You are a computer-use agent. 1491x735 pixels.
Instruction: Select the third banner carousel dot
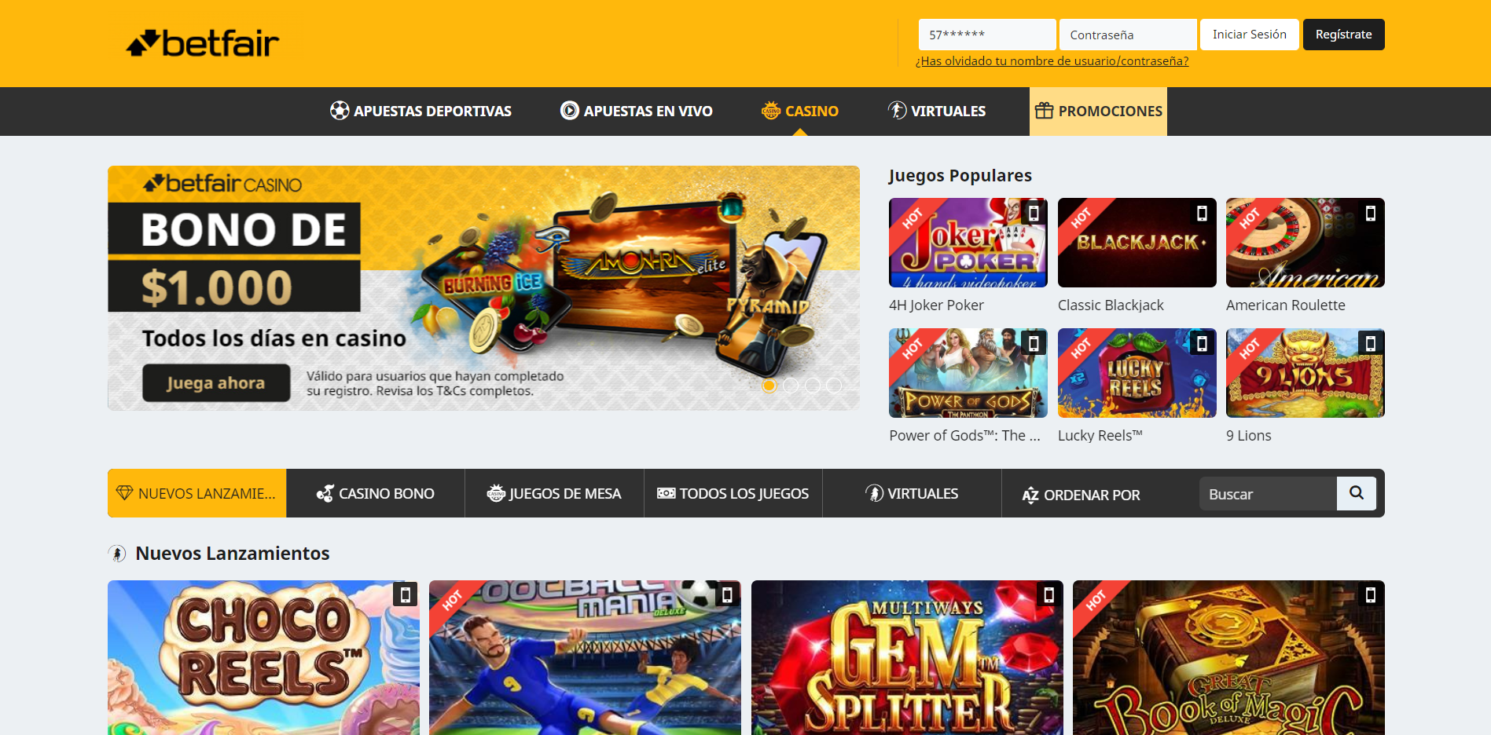(x=813, y=386)
